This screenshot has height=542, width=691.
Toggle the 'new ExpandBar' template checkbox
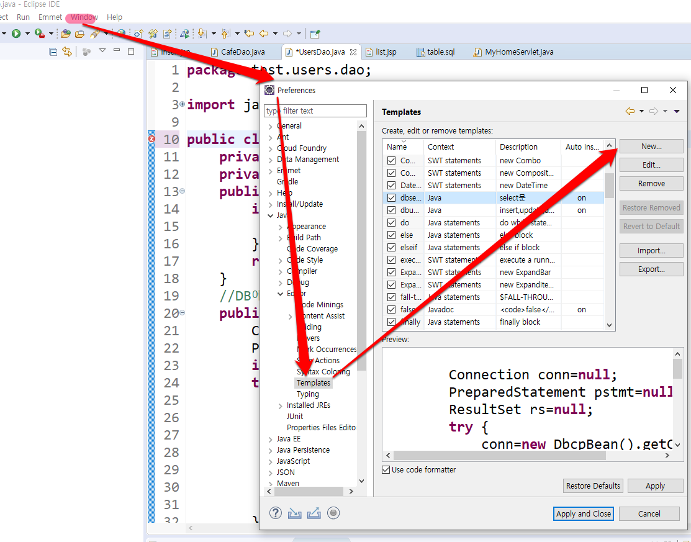tap(391, 273)
